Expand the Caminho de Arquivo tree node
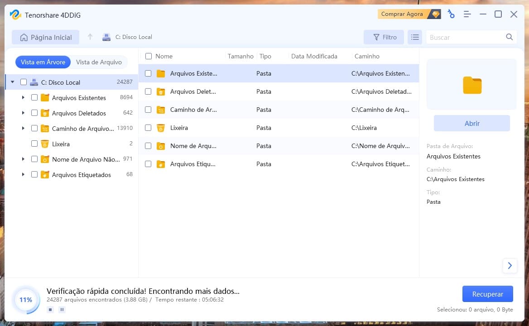 [23, 128]
